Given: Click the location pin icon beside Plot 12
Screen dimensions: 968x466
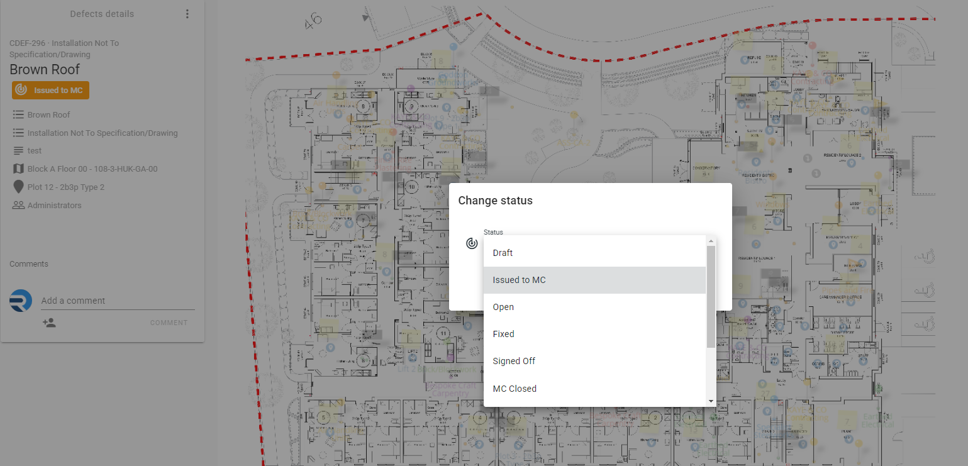Looking at the screenshot, I should point(18,187).
